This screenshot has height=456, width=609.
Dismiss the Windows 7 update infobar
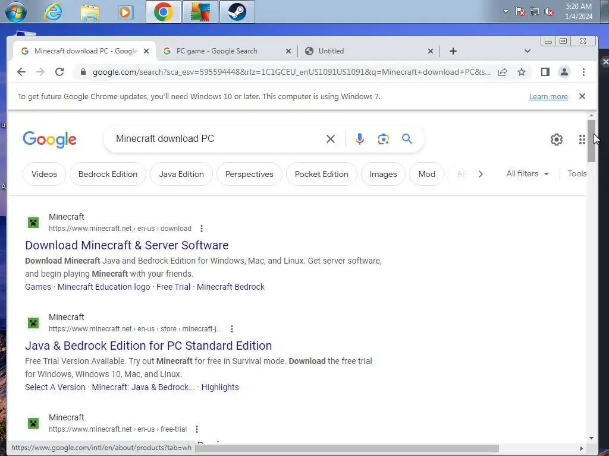coord(582,96)
